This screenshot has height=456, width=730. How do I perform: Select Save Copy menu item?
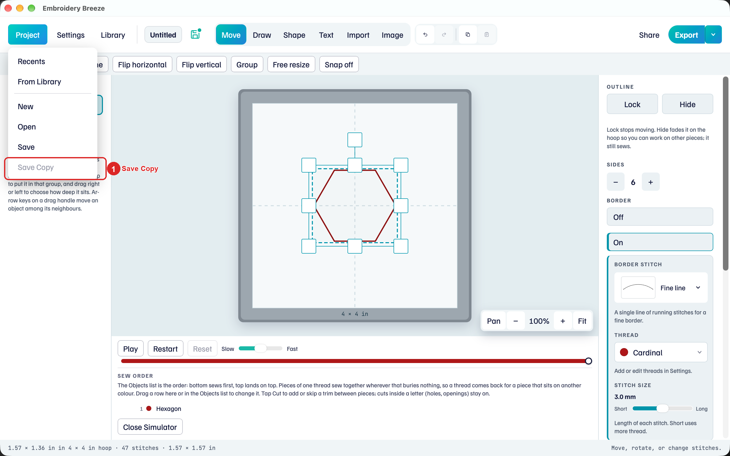[x=53, y=167]
